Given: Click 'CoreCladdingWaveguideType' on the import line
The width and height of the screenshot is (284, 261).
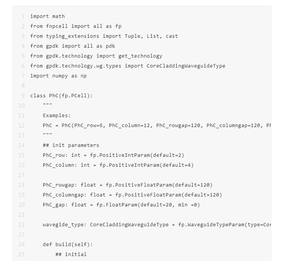Looking at the screenshot, I should click(186, 66).
